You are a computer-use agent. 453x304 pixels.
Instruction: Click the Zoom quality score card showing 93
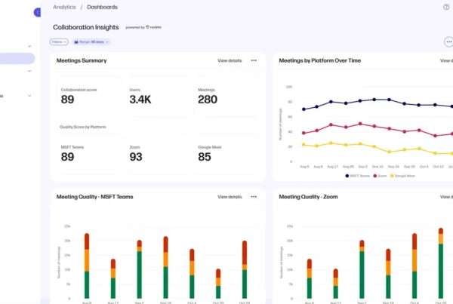[x=155, y=152]
